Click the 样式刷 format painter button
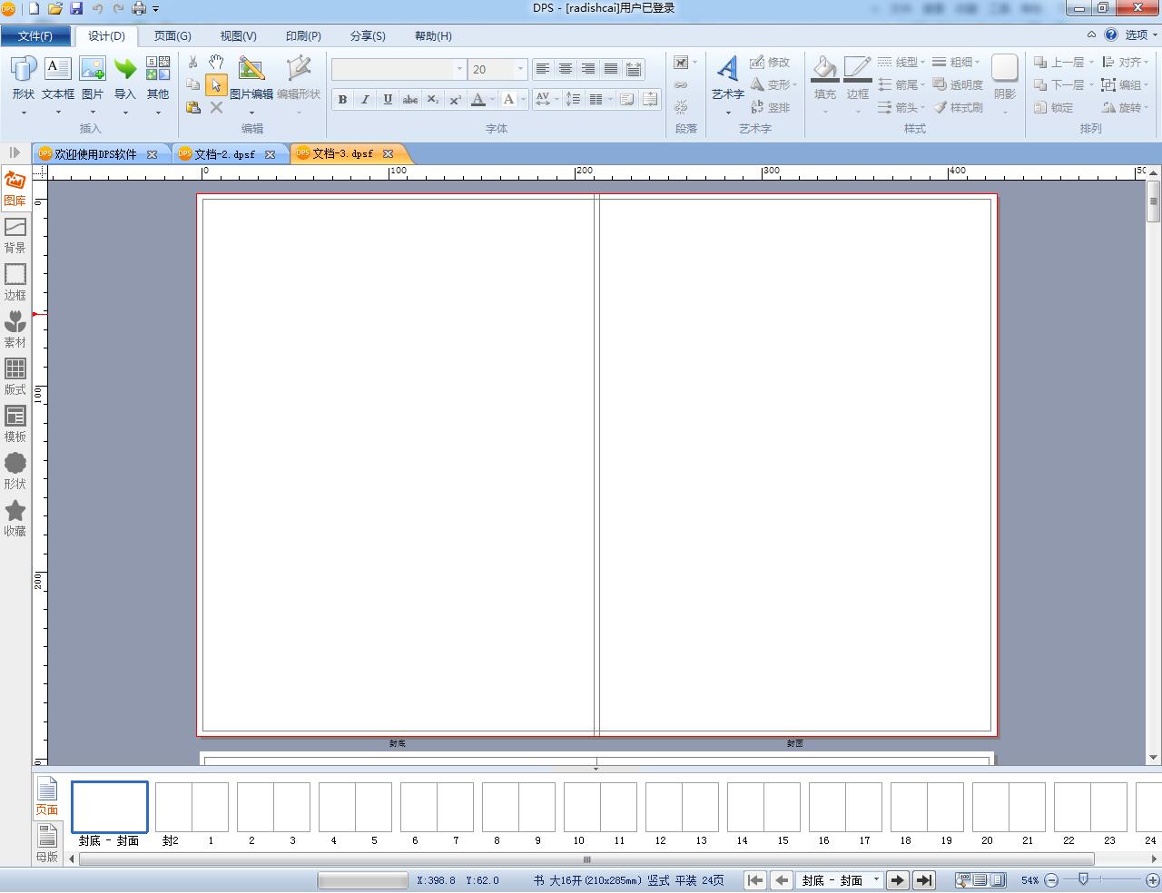 click(x=958, y=107)
